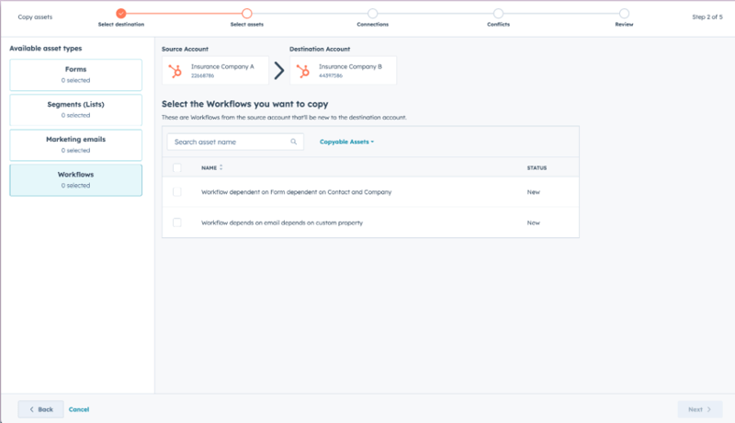
Task: Click the Select assets step circle
Action: (246, 13)
